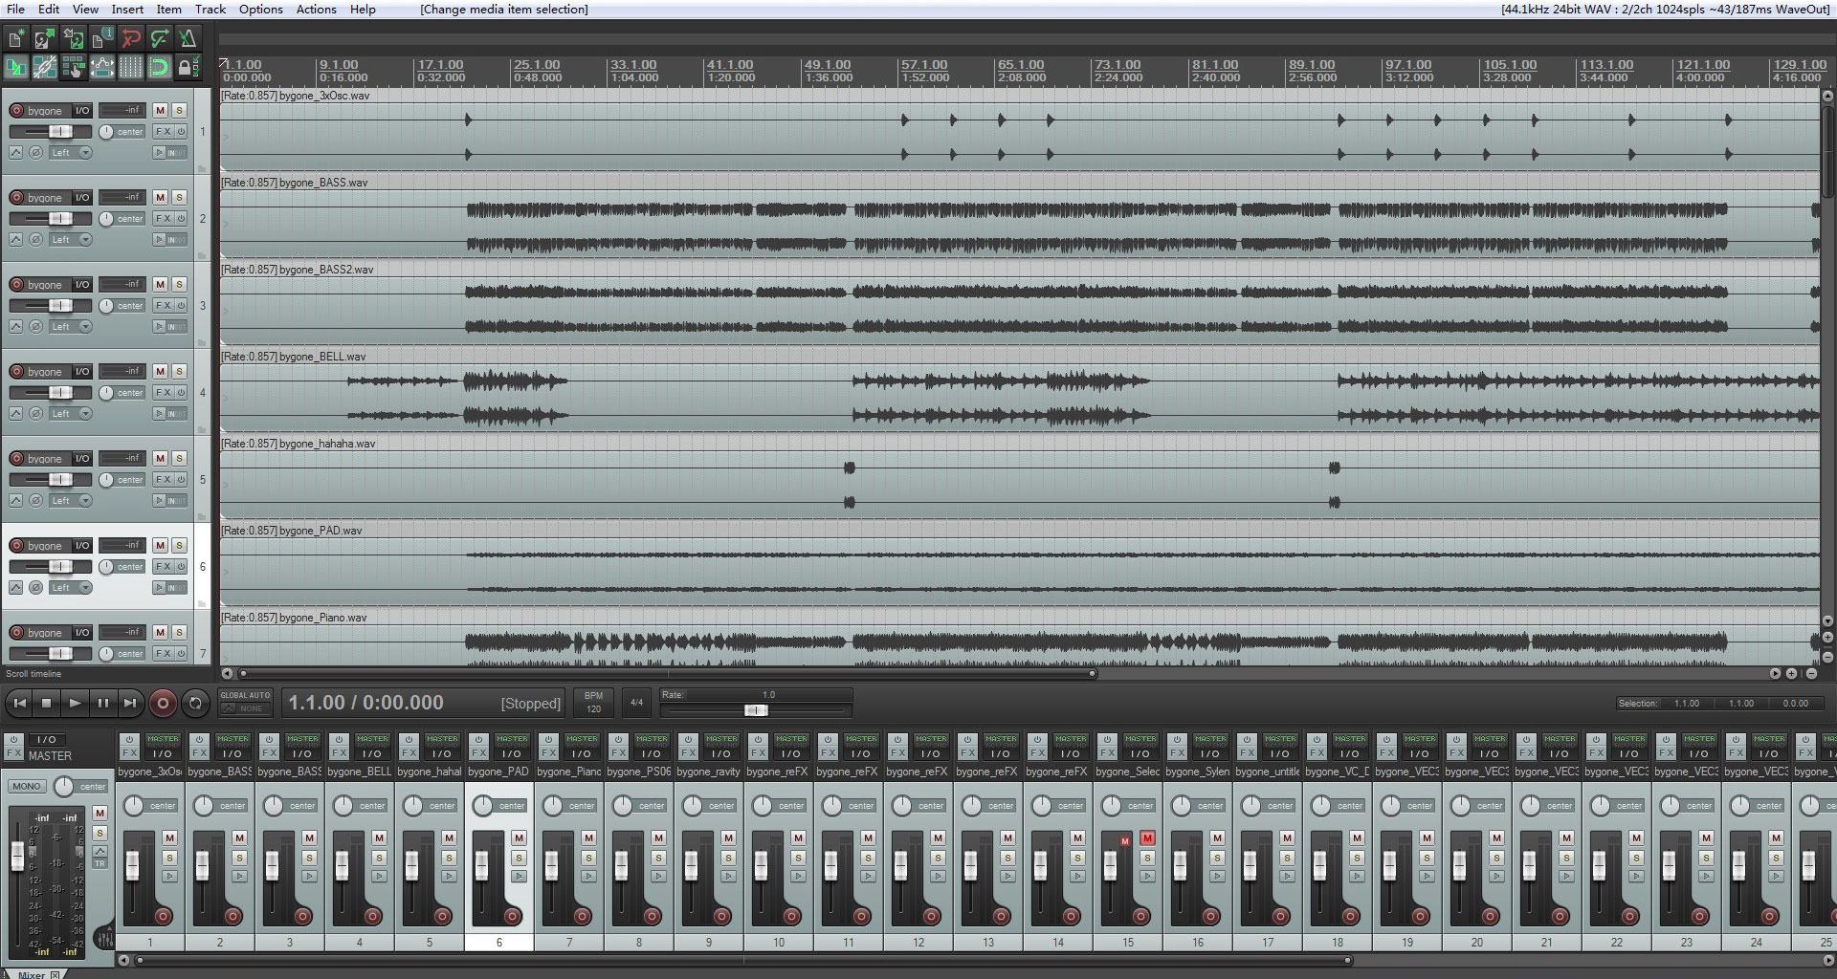Viewport: 1837px width, 979px height.
Task: Click the green Redo toolbar icon
Action: pos(160,38)
